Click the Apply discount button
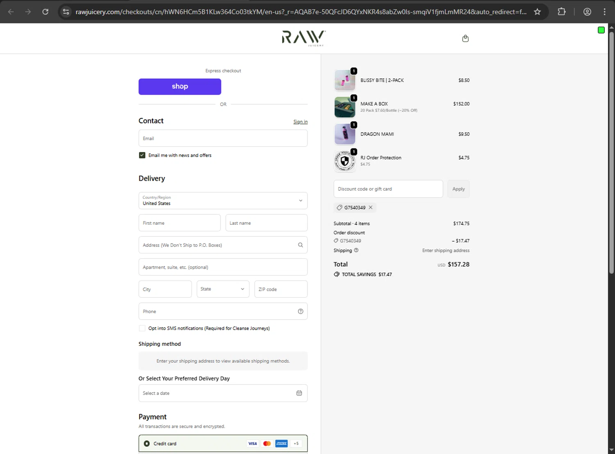Viewport: 615px width, 454px height. tap(458, 189)
